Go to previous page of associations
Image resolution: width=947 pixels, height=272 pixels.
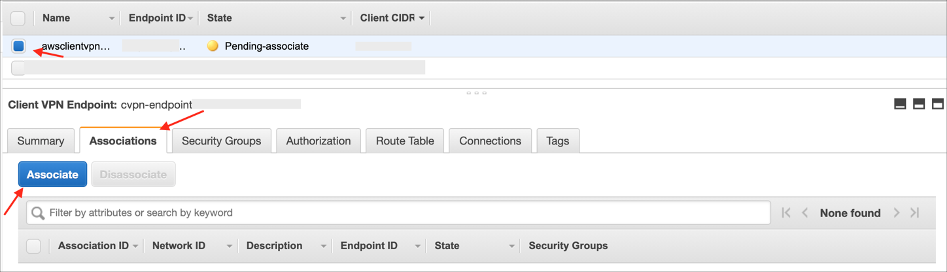click(805, 213)
